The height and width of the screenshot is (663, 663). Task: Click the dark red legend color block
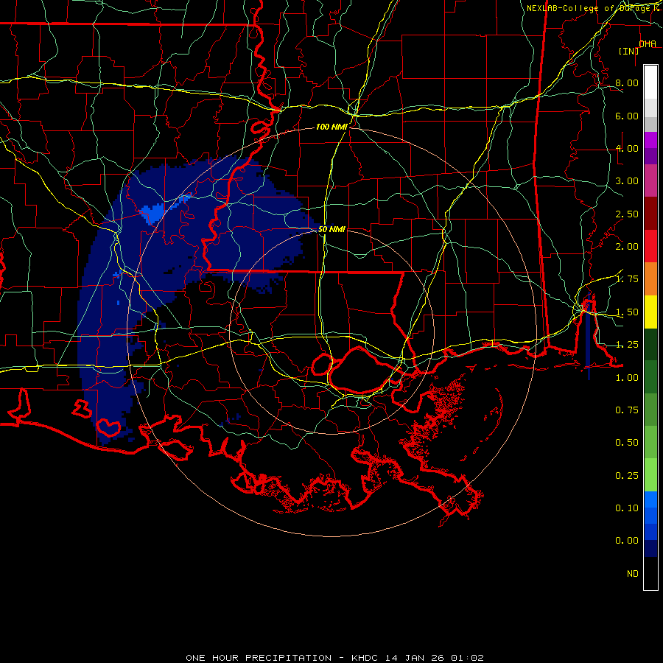[650, 214]
